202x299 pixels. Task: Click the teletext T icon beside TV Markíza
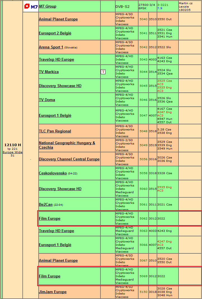point(103,72)
